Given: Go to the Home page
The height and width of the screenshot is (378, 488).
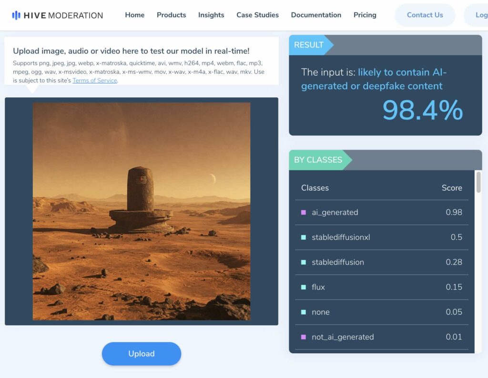Looking at the screenshot, I should [x=135, y=15].
